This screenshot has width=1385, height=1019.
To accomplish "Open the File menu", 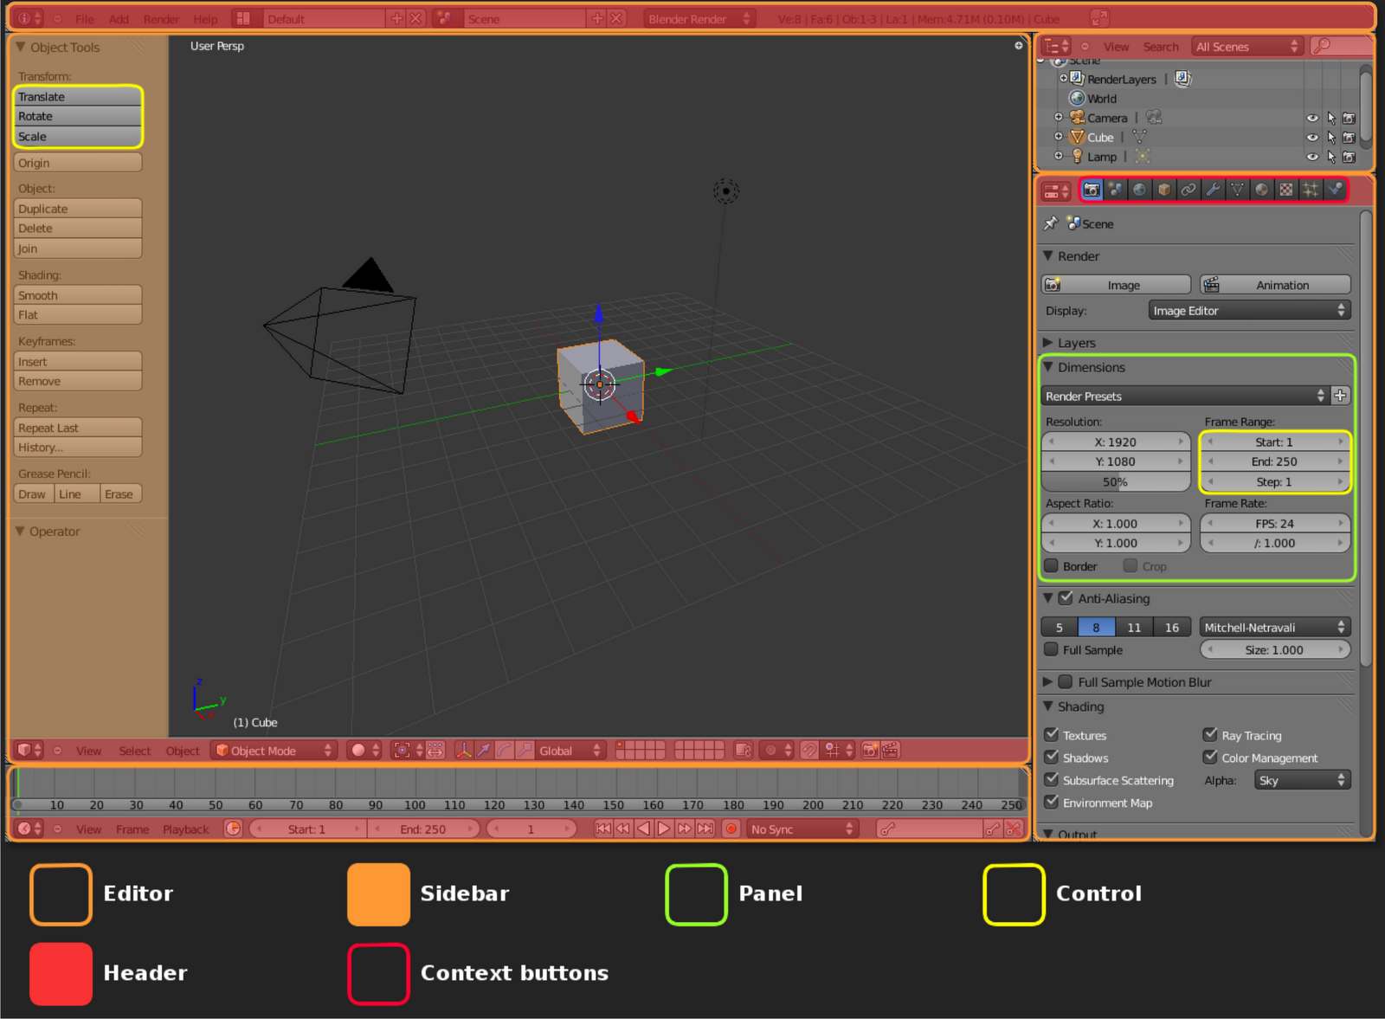I will 85,19.
